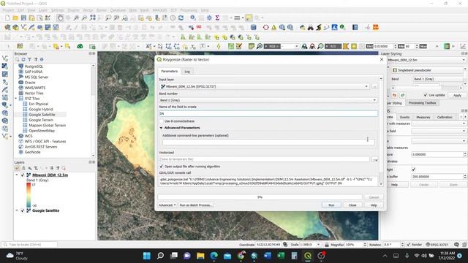Click the input layer browse ellipsis button

tap(374, 86)
